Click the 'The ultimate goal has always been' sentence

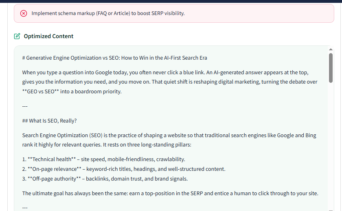pos(170,194)
